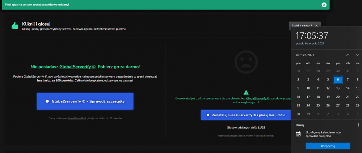Viewport: 362px width, 153px height.
Task: Select day 9 in the calendar
Action: click(x=298, y=88)
